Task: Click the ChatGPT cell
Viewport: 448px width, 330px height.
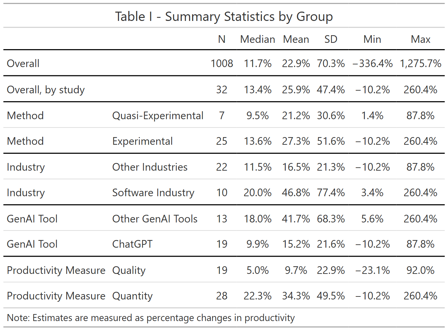Action: (132, 244)
